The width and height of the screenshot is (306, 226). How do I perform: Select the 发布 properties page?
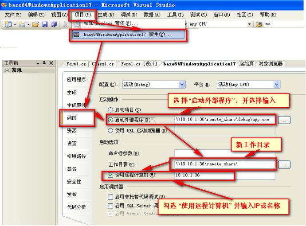tap(72, 195)
